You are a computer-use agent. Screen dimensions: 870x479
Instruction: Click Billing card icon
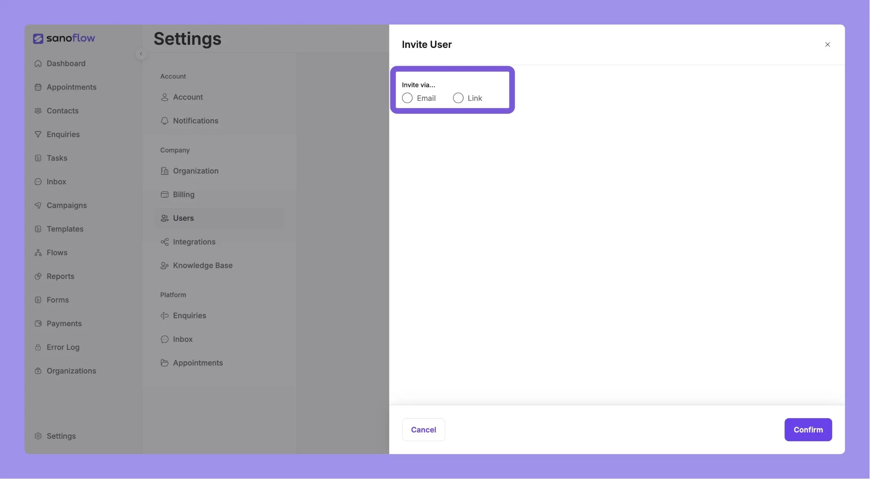coord(164,195)
